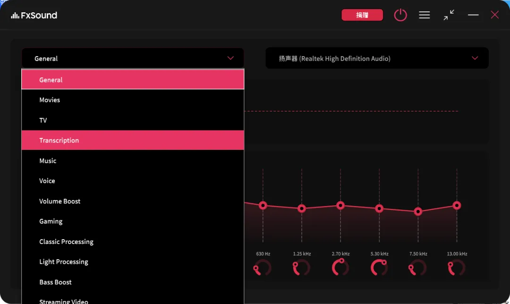The image size is (510, 304).
Task: Toggle FxSound power button
Action: [x=400, y=15]
